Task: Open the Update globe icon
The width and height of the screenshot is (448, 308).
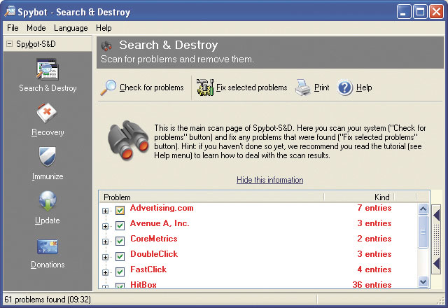Action: [x=48, y=201]
